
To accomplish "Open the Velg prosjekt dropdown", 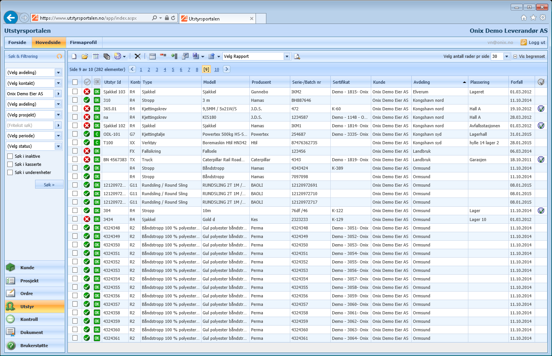I will tap(58, 115).
